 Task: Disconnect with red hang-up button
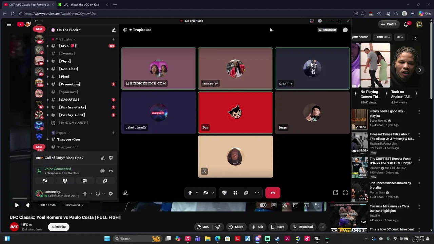coord(273,192)
